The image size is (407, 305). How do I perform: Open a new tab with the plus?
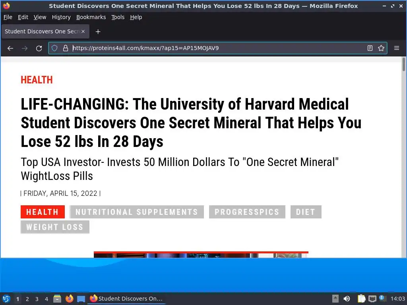98,32
